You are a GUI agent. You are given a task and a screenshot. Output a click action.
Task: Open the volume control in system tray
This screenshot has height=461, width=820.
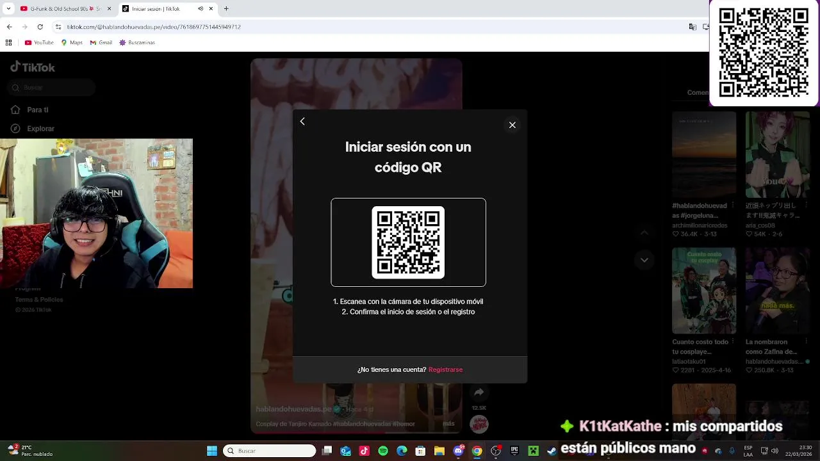tap(775, 451)
